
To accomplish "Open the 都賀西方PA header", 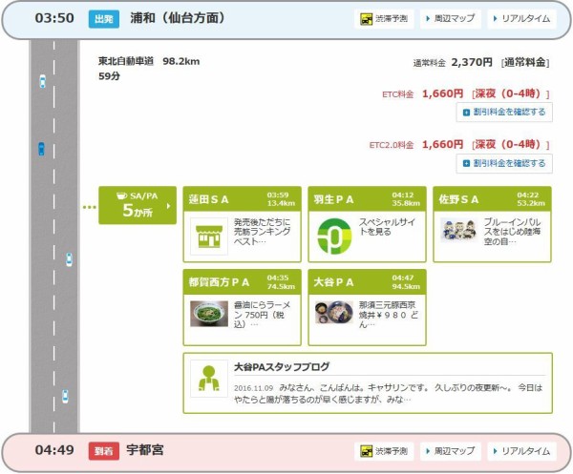I will click(x=242, y=282).
